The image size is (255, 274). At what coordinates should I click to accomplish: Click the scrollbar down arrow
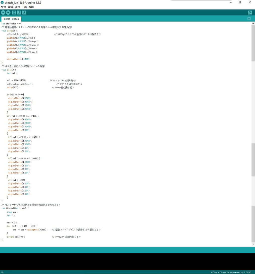tap(253, 244)
